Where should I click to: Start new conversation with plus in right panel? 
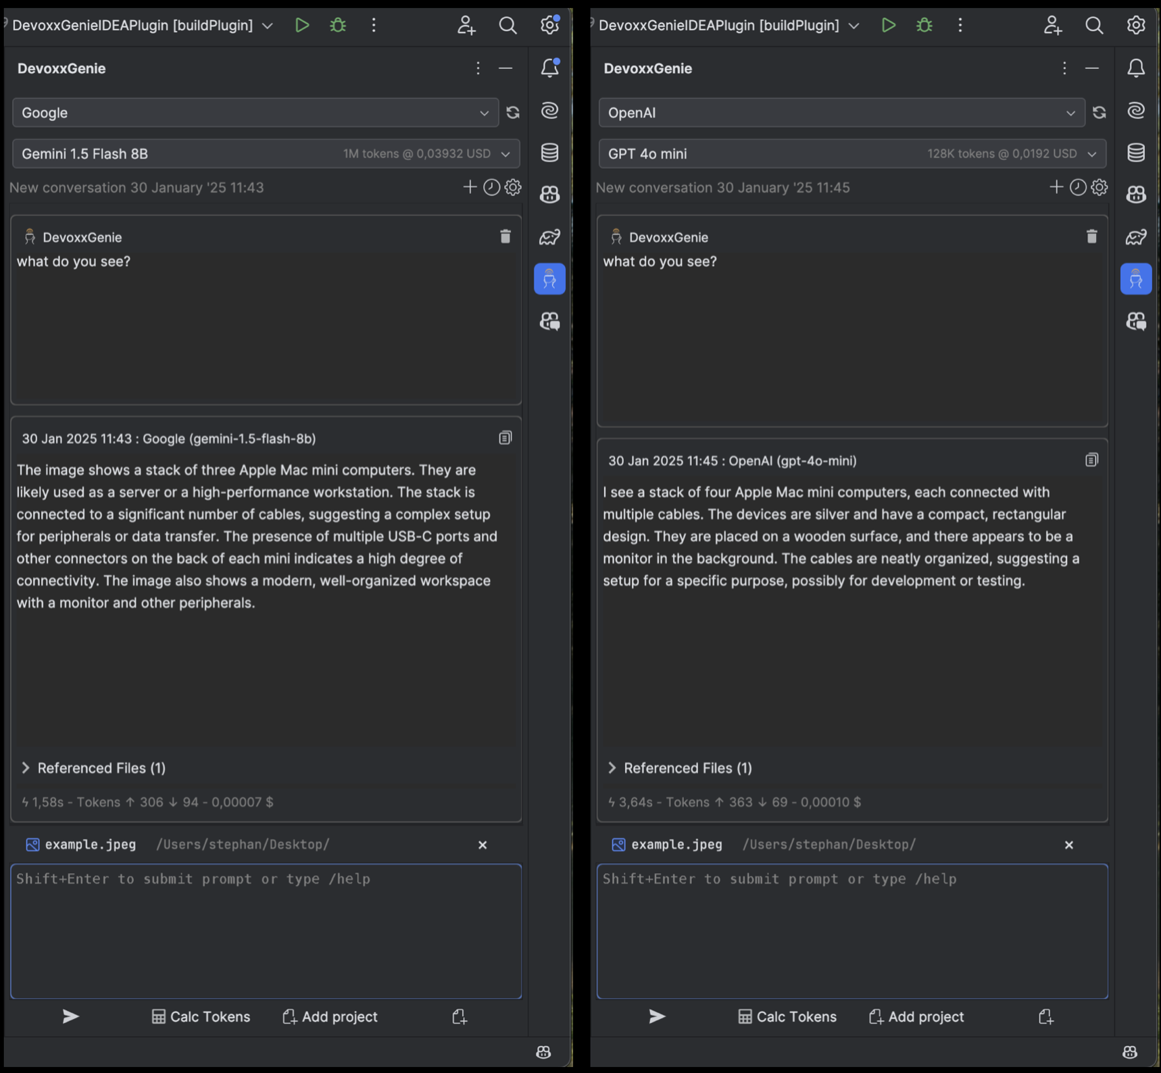[1056, 187]
